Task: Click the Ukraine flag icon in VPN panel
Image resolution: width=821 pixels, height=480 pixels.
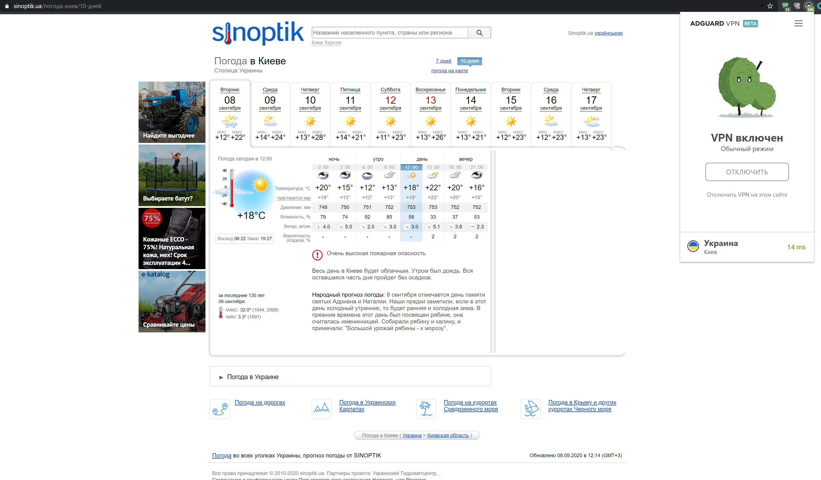Action: tap(693, 247)
